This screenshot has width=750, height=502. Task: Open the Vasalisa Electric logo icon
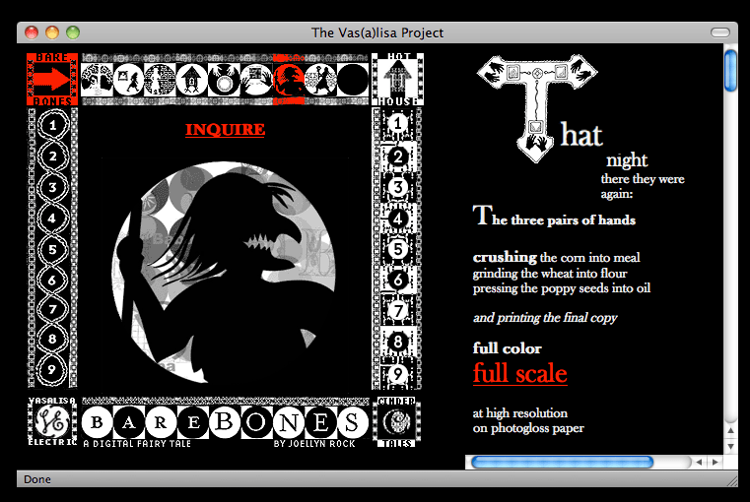click(51, 422)
